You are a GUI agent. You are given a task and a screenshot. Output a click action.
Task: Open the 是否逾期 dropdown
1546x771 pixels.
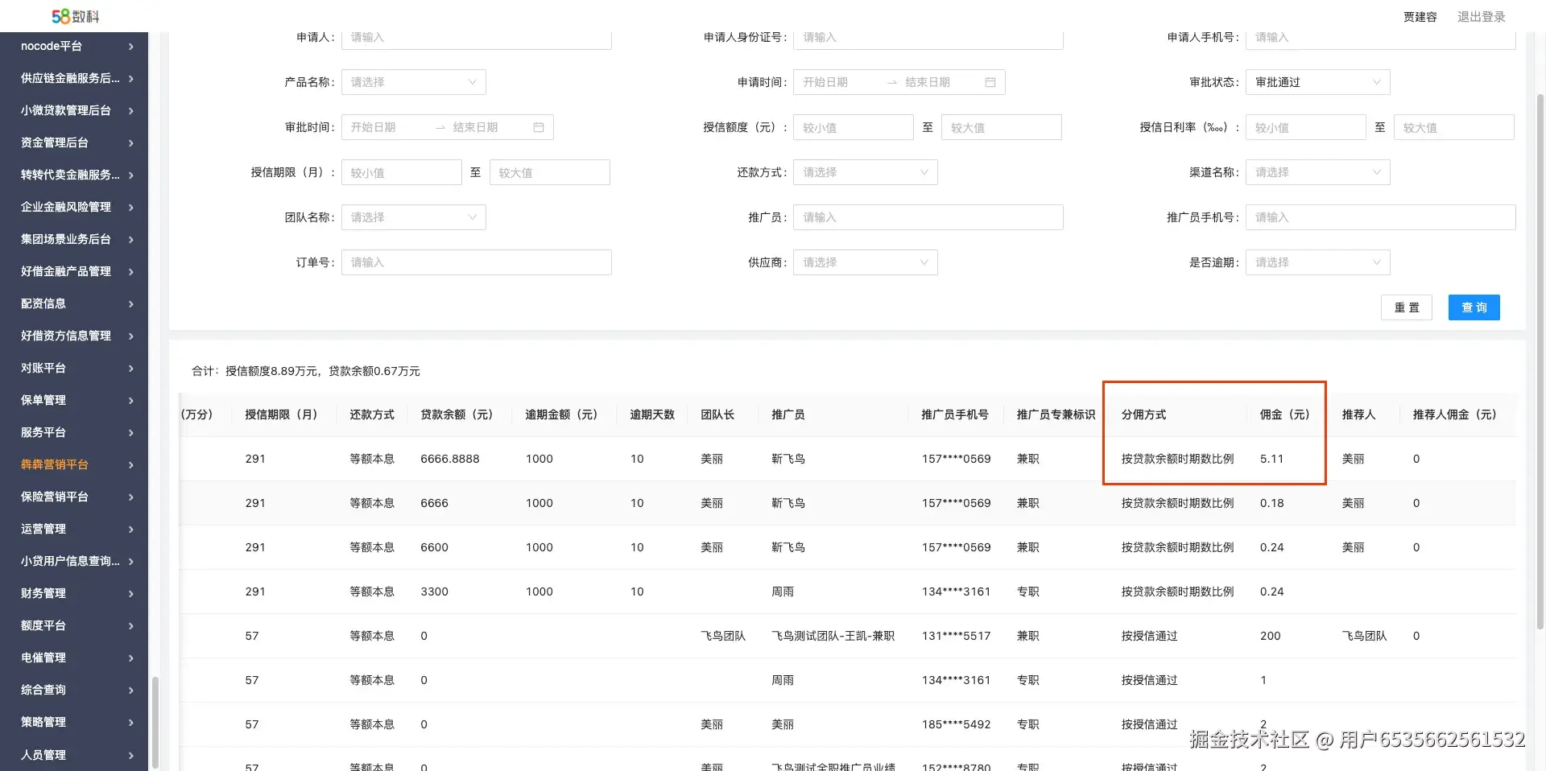[x=1317, y=262]
